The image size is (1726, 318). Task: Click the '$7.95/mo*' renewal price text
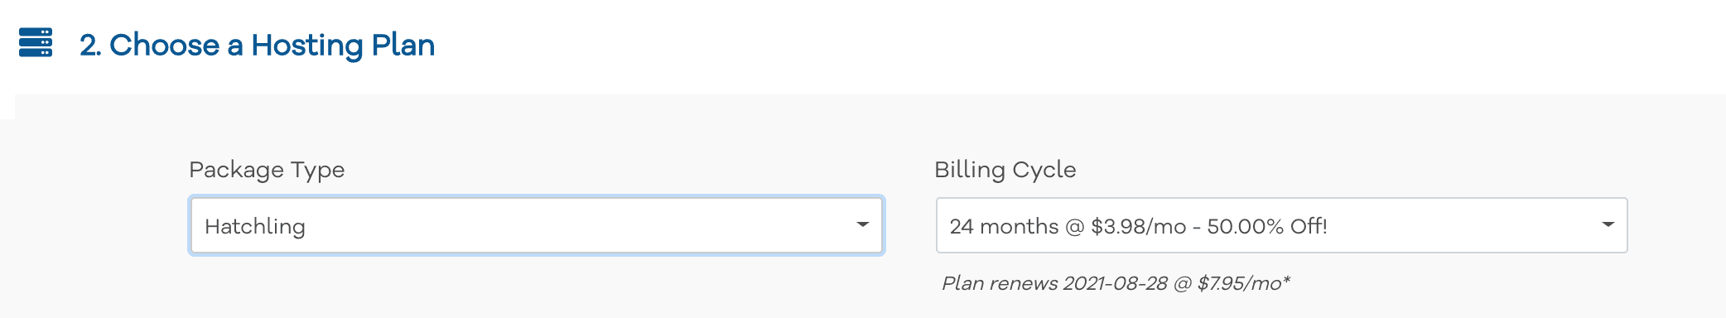pyautogui.click(x=1244, y=283)
